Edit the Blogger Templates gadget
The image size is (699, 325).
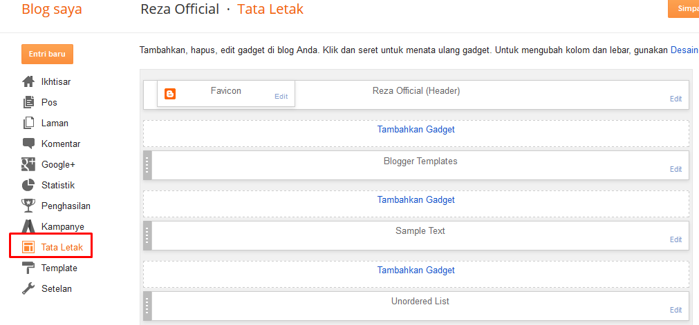[x=675, y=169]
